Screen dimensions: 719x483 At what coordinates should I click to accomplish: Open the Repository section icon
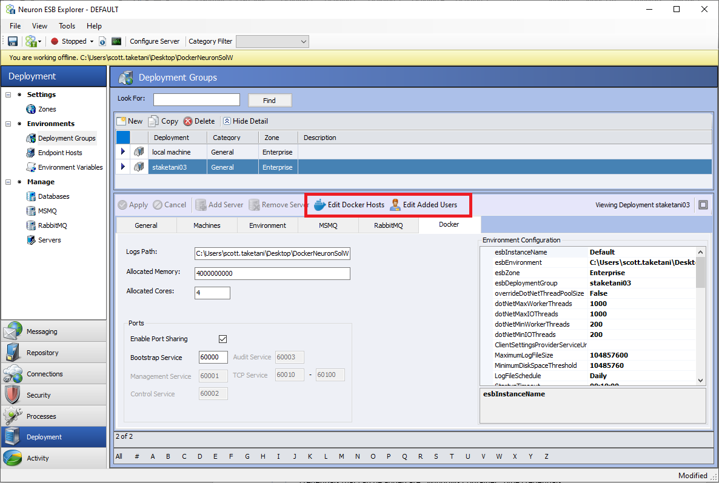12,352
